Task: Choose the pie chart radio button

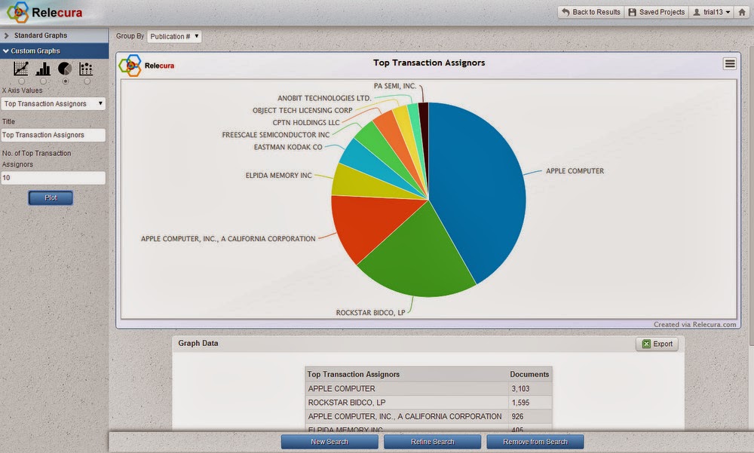Action: [x=66, y=81]
